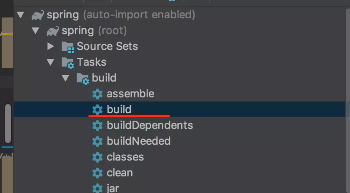Click the gear icon of highlighted build task
This screenshot has height=193, width=350.
[97, 110]
